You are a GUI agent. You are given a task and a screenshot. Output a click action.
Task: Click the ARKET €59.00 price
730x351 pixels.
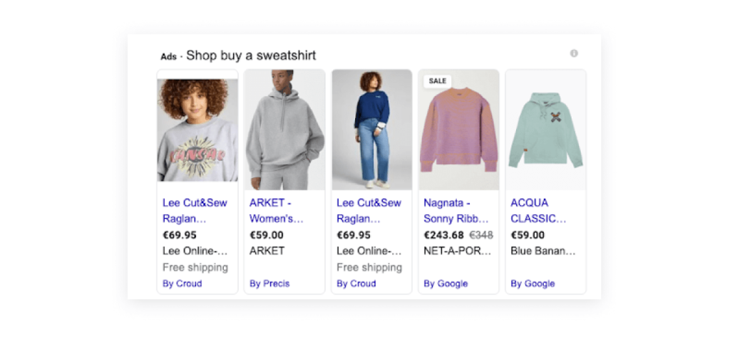(x=267, y=235)
